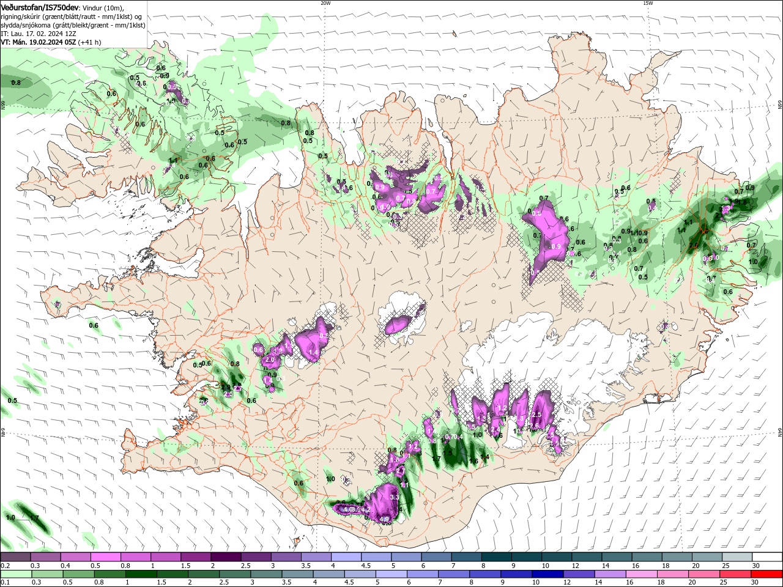The image size is (783, 587).
Task: Pick the pale green rain swatch between 0.1 and 0.3
Action: (16, 574)
